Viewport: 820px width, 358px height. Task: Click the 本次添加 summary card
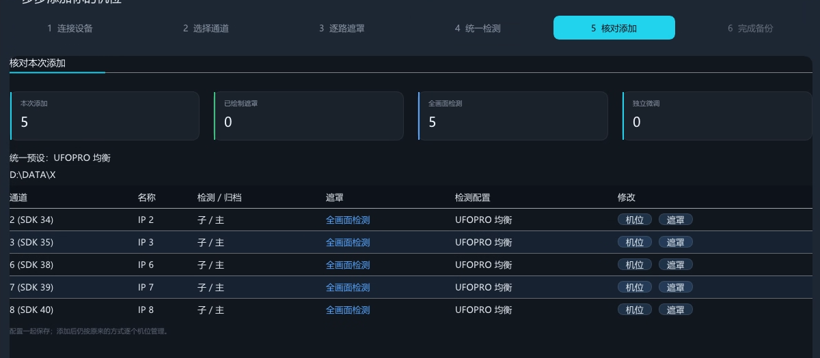[105, 116]
